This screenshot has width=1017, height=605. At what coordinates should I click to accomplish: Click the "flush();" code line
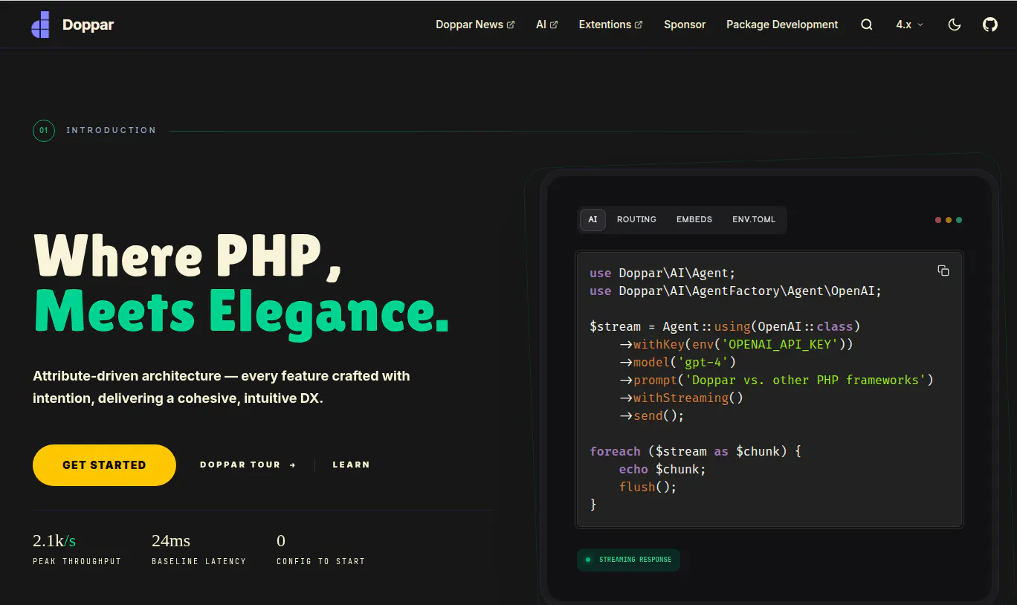click(x=648, y=488)
